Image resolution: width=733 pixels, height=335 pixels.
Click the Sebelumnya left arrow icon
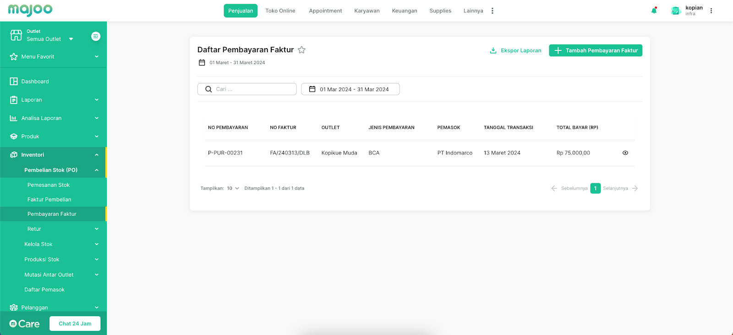pyautogui.click(x=554, y=188)
